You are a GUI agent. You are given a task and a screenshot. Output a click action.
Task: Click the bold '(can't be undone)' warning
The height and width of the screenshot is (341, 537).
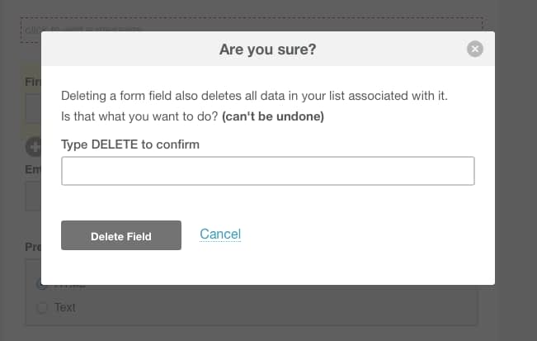[273, 116]
